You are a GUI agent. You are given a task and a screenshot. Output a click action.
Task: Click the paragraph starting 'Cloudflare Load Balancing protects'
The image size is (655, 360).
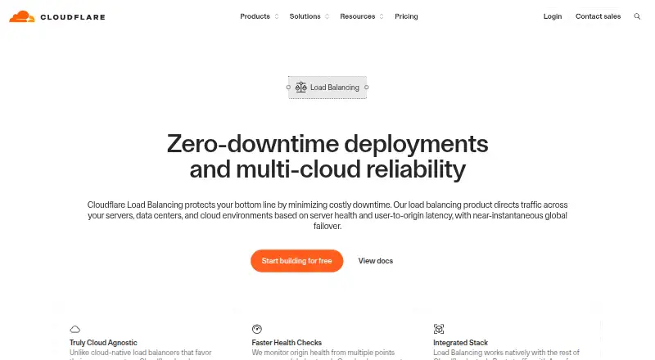coord(327,215)
